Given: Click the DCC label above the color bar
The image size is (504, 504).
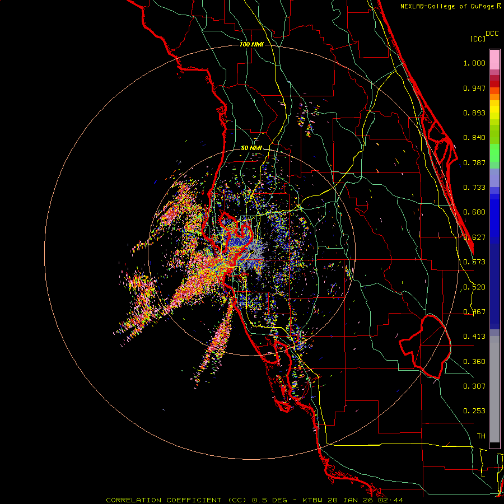Looking at the screenshot, I should tap(492, 34).
